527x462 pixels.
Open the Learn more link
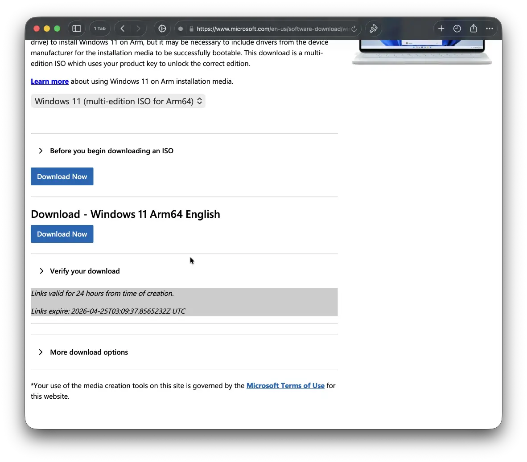point(50,81)
